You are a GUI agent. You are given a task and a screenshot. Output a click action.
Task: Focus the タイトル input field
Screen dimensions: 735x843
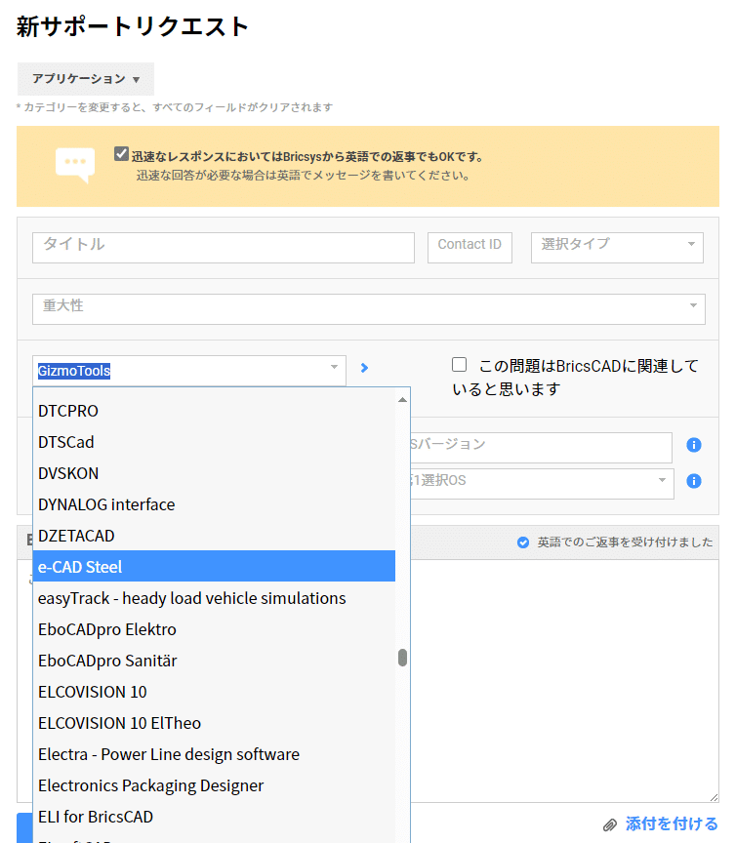click(x=224, y=247)
